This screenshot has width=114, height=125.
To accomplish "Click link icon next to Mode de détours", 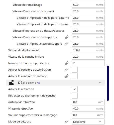I will pos(67,122).
